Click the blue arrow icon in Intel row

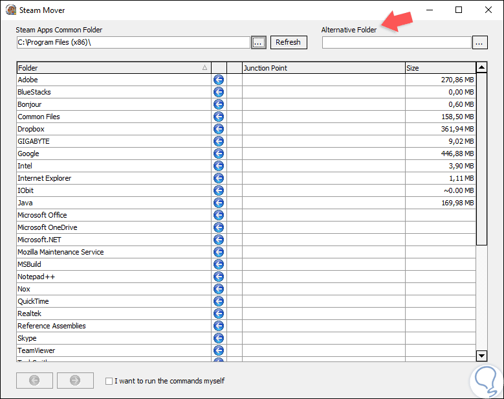coord(219,166)
